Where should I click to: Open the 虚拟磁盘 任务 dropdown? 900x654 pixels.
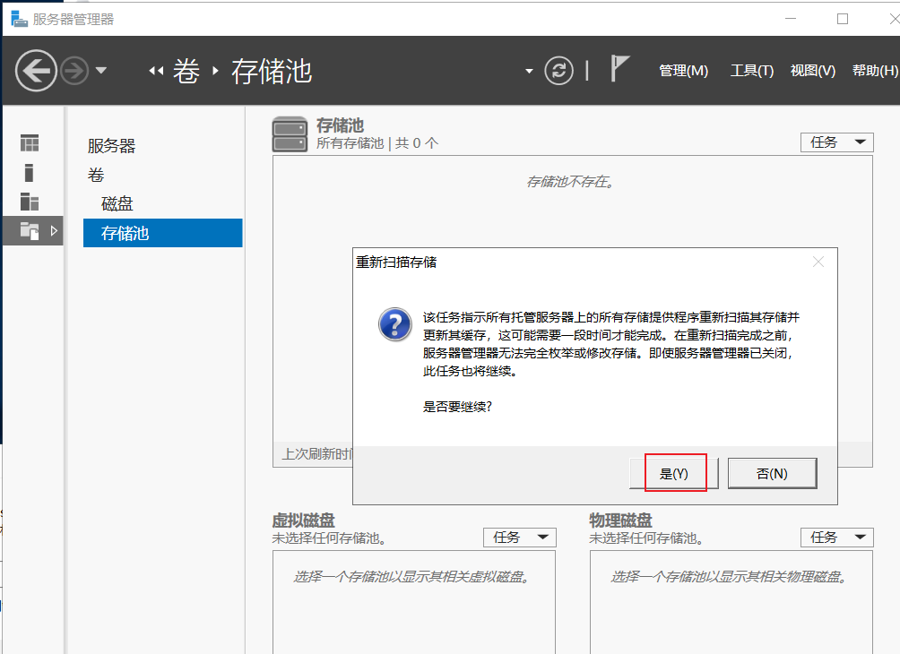(x=519, y=538)
